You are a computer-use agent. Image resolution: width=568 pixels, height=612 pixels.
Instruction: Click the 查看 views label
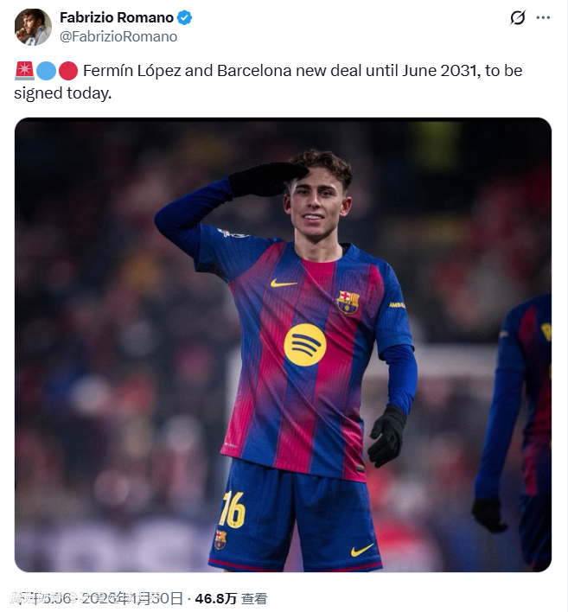click(254, 597)
